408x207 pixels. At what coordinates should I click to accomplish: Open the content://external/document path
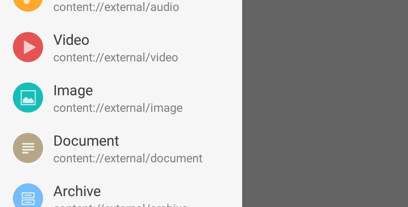click(x=128, y=158)
